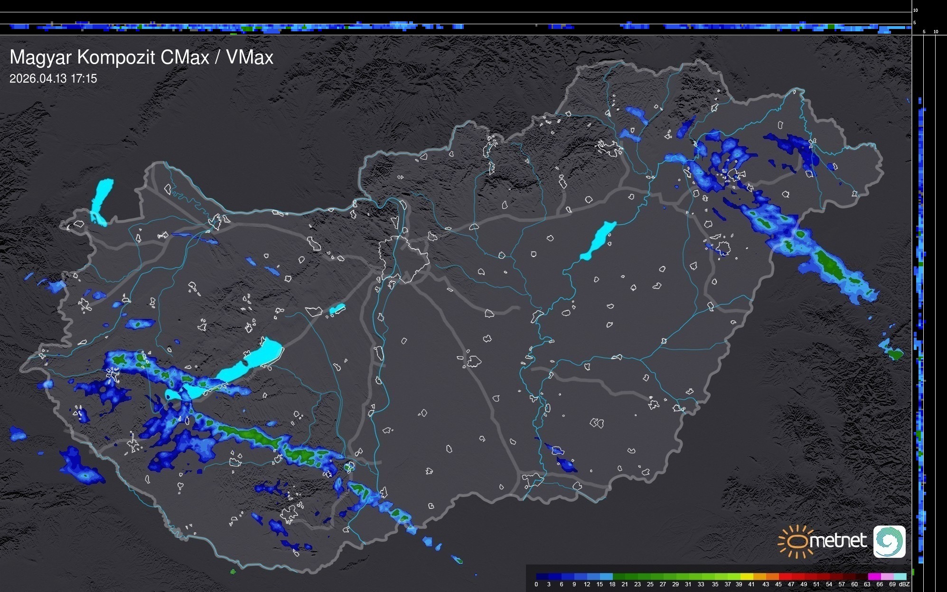This screenshot has height=592, width=947.
Task: Click the metnet wordmark text
Action: (x=838, y=541)
